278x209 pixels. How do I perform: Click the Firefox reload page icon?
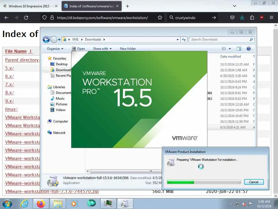26,18
